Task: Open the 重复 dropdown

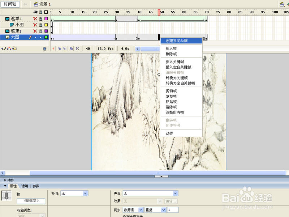Action: click(155, 210)
